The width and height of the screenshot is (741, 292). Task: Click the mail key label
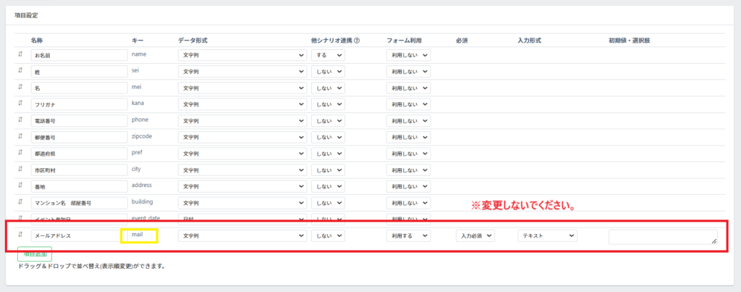click(137, 235)
